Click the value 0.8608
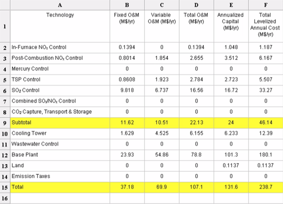This screenshot has width=283, height=204. pos(127,80)
